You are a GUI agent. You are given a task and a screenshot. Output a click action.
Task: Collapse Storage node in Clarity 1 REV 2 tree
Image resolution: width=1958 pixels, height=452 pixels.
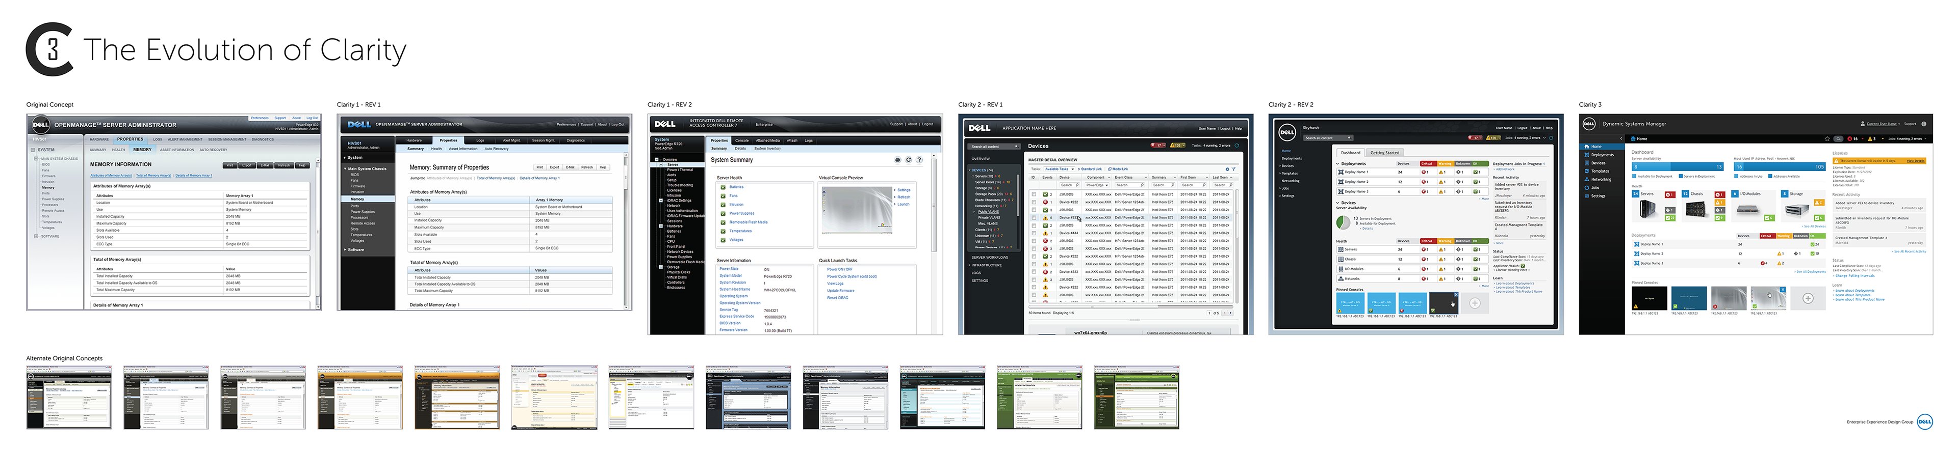(x=660, y=268)
